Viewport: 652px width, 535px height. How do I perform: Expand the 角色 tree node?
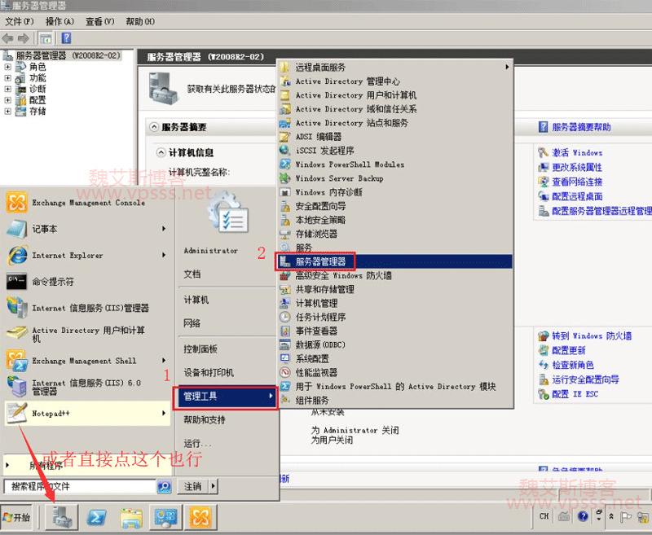[x=8, y=67]
